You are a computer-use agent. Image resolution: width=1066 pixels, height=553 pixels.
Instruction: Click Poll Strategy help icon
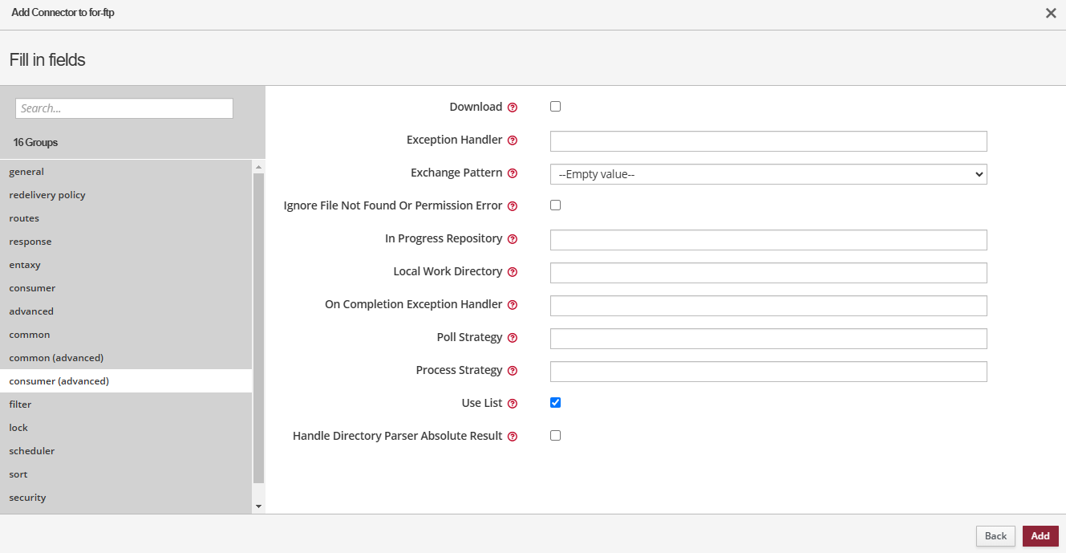tap(513, 338)
